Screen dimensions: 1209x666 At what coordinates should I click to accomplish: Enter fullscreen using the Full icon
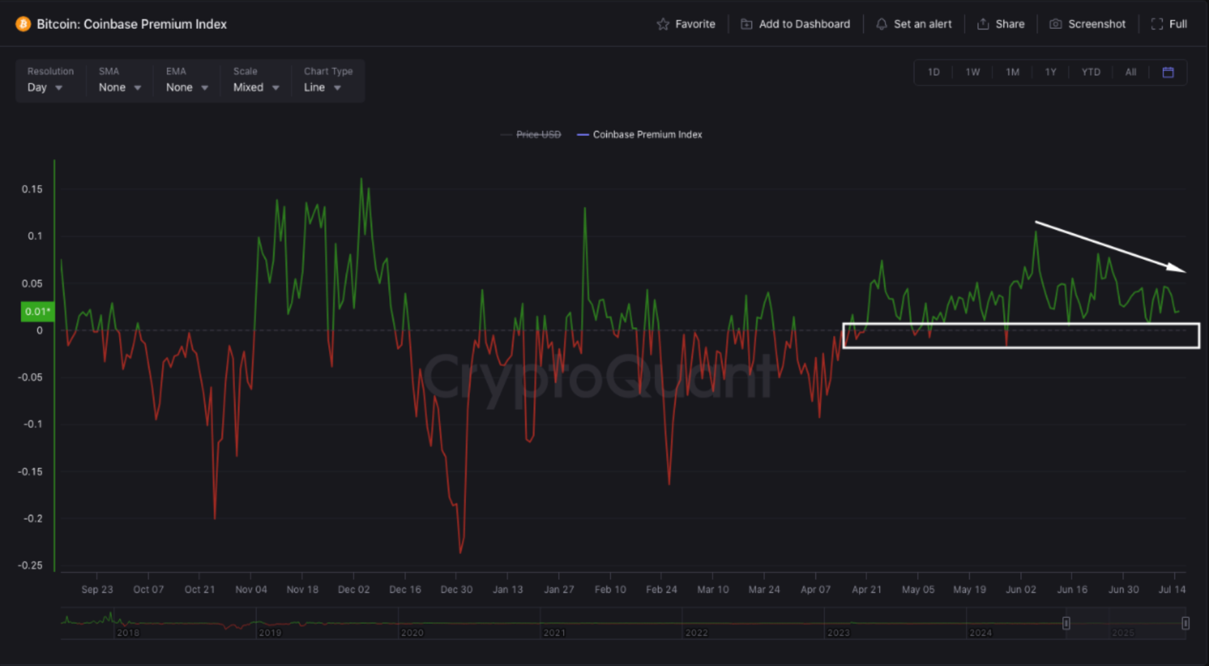pyautogui.click(x=1157, y=23)
